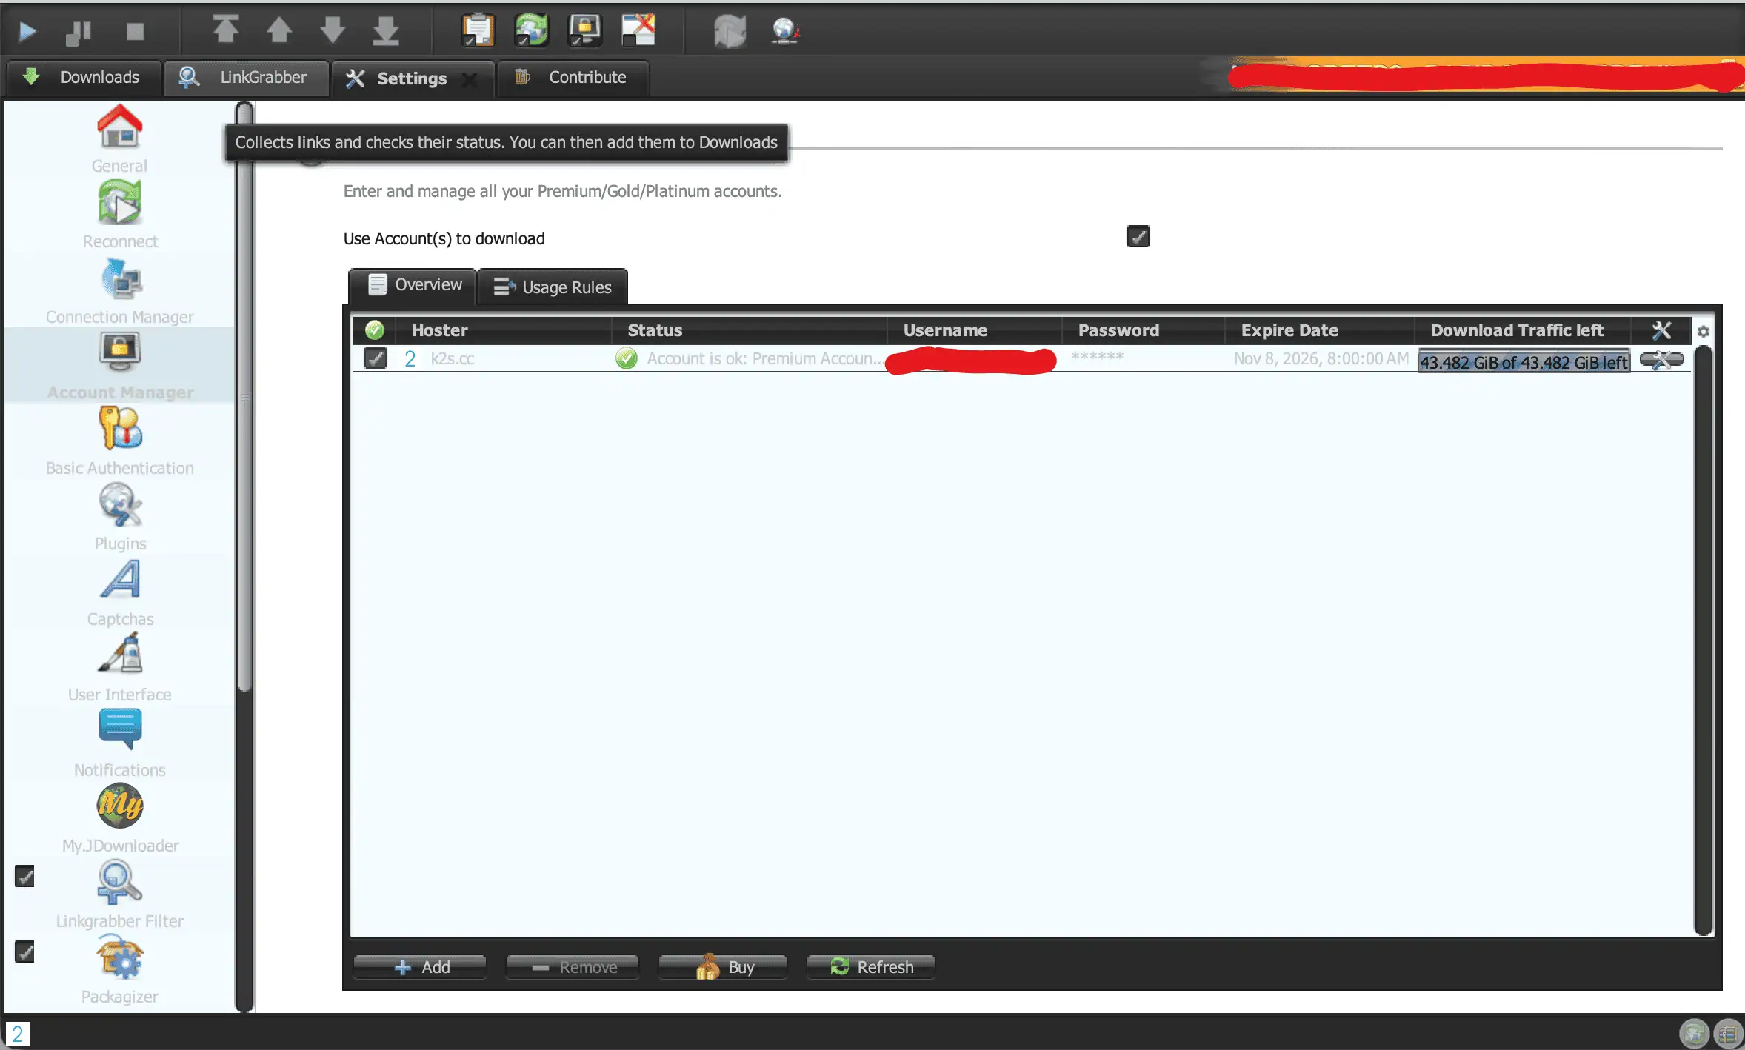Start downloads with the play button

pyautogui.click(x=27, y=31)
